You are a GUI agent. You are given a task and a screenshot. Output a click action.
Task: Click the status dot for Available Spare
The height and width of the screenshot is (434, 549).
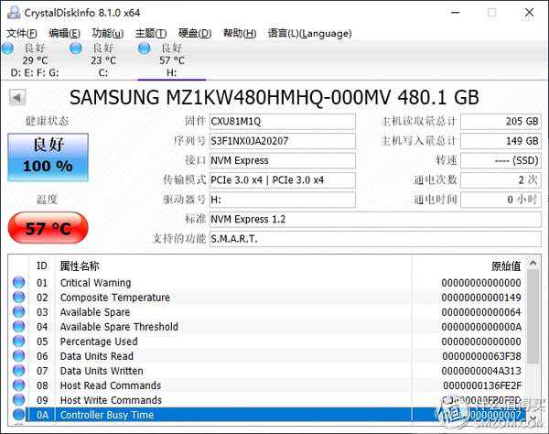point(18,312)
